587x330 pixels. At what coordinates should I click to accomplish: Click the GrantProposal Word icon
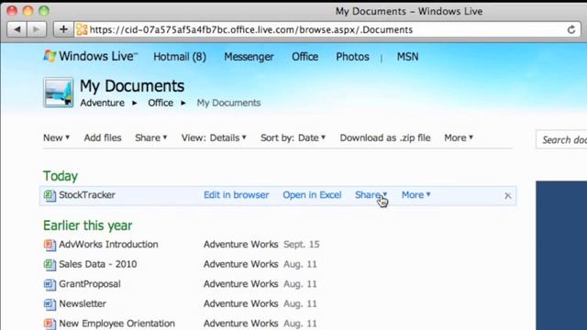tap(50, 284)
